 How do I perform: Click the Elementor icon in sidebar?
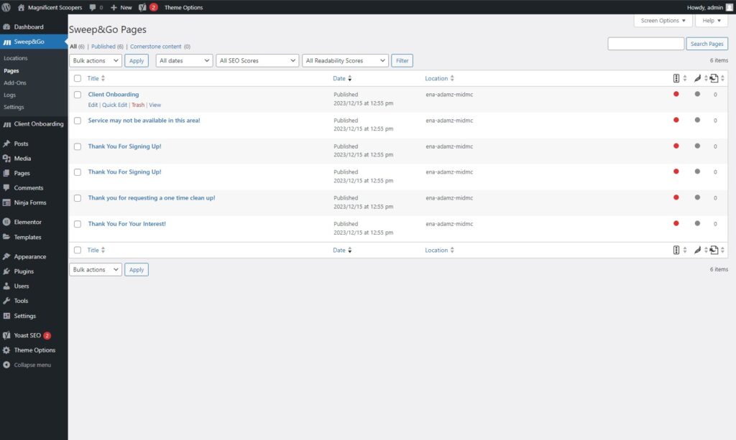coord(6,222)
